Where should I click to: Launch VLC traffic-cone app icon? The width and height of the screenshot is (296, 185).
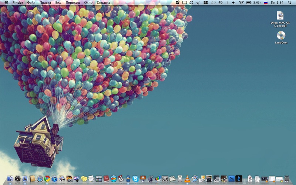(187, 179)
